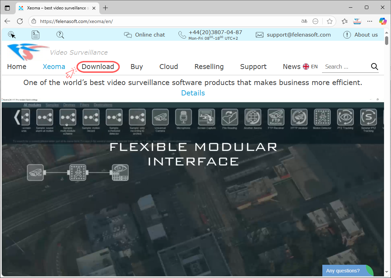Select the Motion Detector module
391x278 pixels.
point(322,118)
